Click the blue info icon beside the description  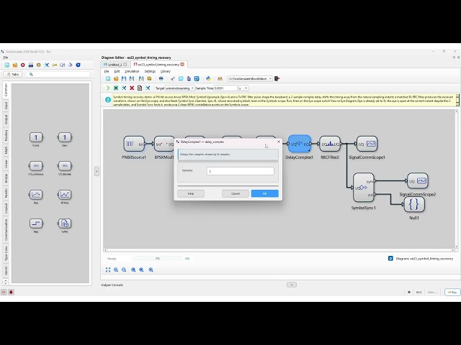108,100
